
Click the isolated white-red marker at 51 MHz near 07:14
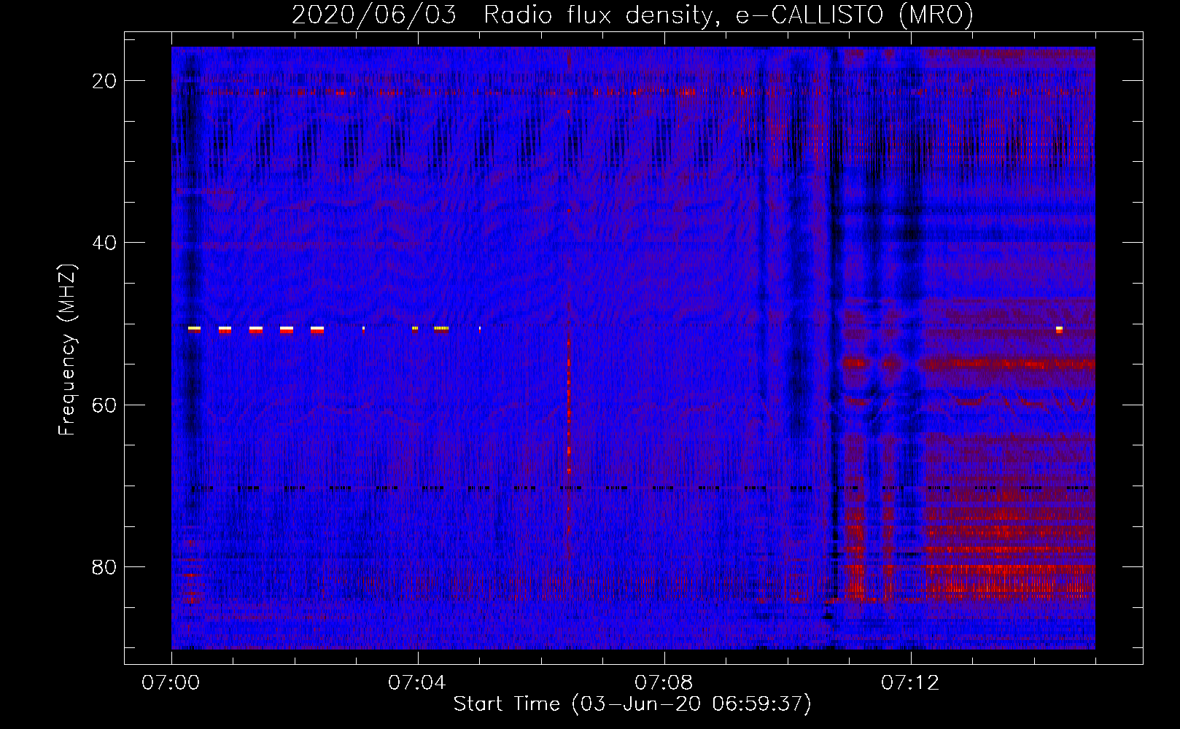pyautogui.click(x=1059, y=330)
